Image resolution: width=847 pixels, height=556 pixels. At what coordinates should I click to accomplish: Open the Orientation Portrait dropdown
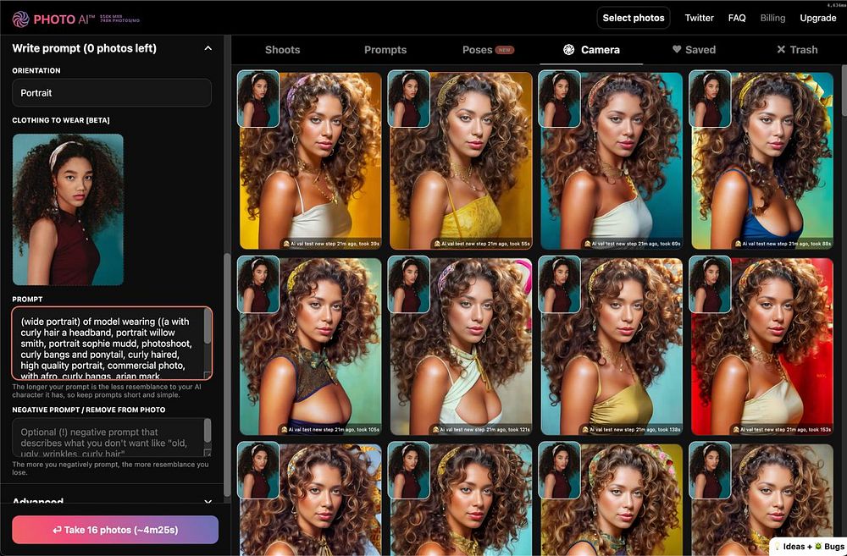tap(112, 93)
